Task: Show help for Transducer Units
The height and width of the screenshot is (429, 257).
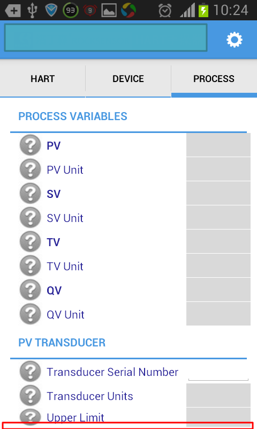Action: pyautogui.click(x=31, y=396)
